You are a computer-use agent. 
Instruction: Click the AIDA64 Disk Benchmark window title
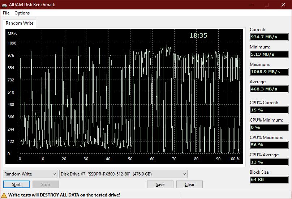coord(32,5)
